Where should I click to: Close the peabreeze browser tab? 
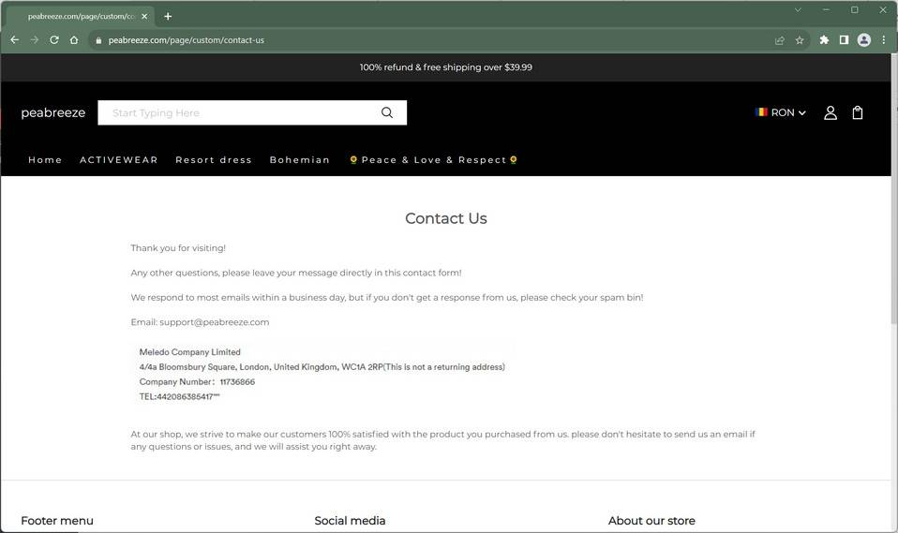click(x=144, y=16)
